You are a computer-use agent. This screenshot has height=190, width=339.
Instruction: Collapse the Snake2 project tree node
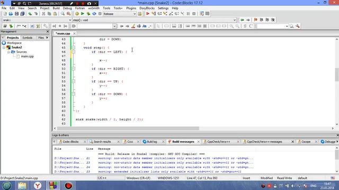[4, 47]
